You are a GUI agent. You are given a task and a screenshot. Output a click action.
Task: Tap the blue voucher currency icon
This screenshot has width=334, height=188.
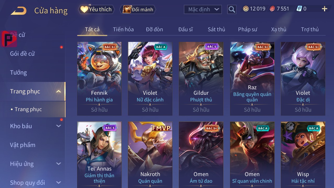tap(299, 9)
